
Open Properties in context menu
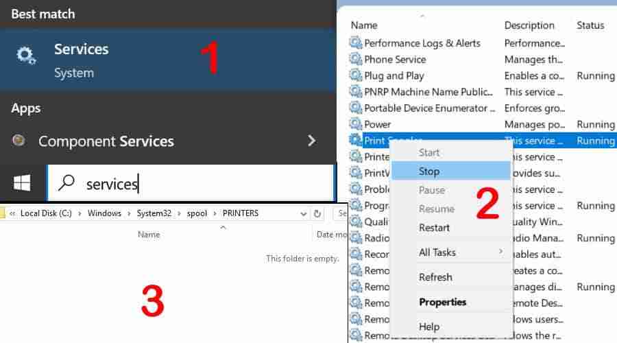[x=451, y=302]
